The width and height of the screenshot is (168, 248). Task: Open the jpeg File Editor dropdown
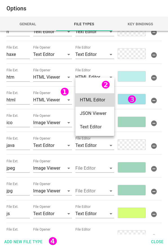click(x=95, y=168)
